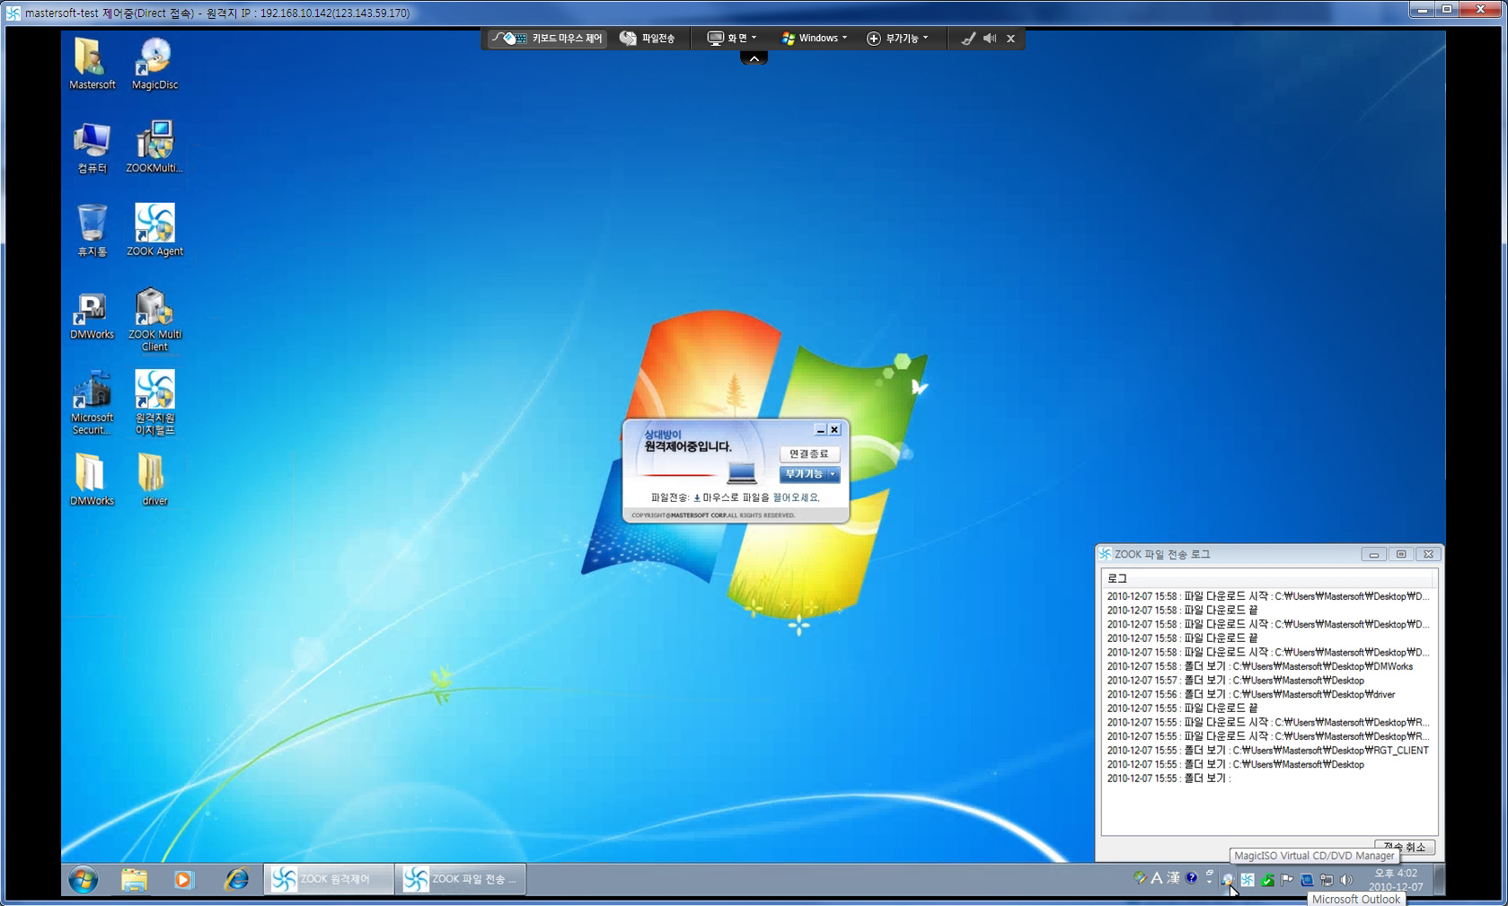Select the ZOOK Multi Client icon
Viewport: 1508px width, 906px height.
[x=154, y=320]
